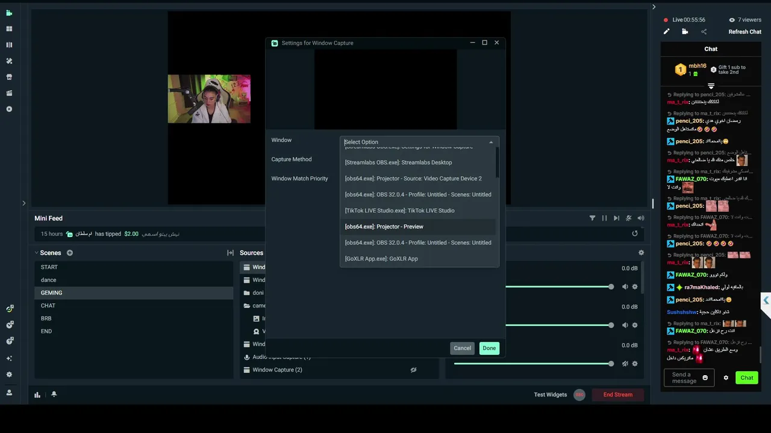Collapse the Window Select Option dropdown
This screenshot has height=433, width=771.
coord(491,142)
